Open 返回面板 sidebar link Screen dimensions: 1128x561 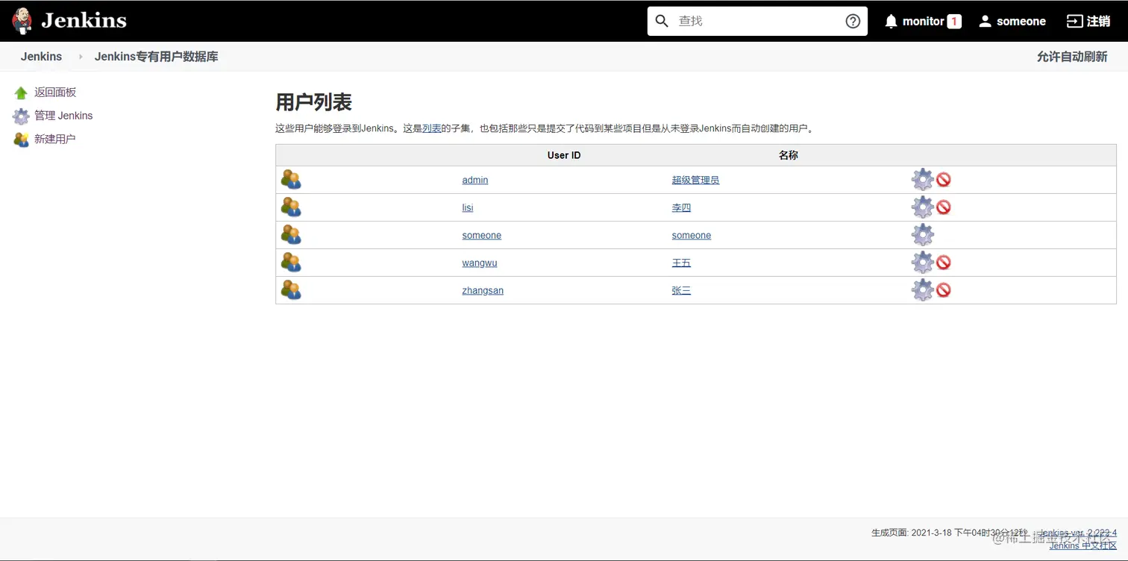[x=55, y=93]
